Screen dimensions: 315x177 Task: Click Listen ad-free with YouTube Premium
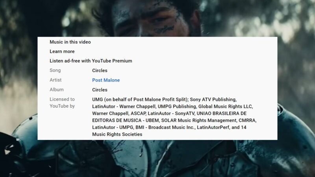coord(91,61)
